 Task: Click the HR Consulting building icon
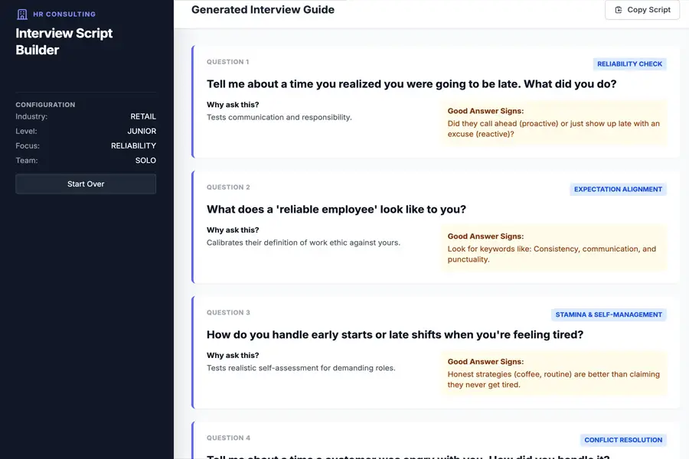[21, 14]
